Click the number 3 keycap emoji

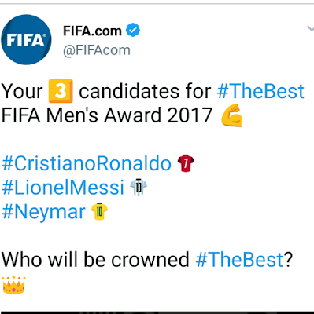pos(61,91)
